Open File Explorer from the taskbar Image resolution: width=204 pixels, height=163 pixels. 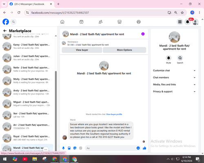[35, 159]
